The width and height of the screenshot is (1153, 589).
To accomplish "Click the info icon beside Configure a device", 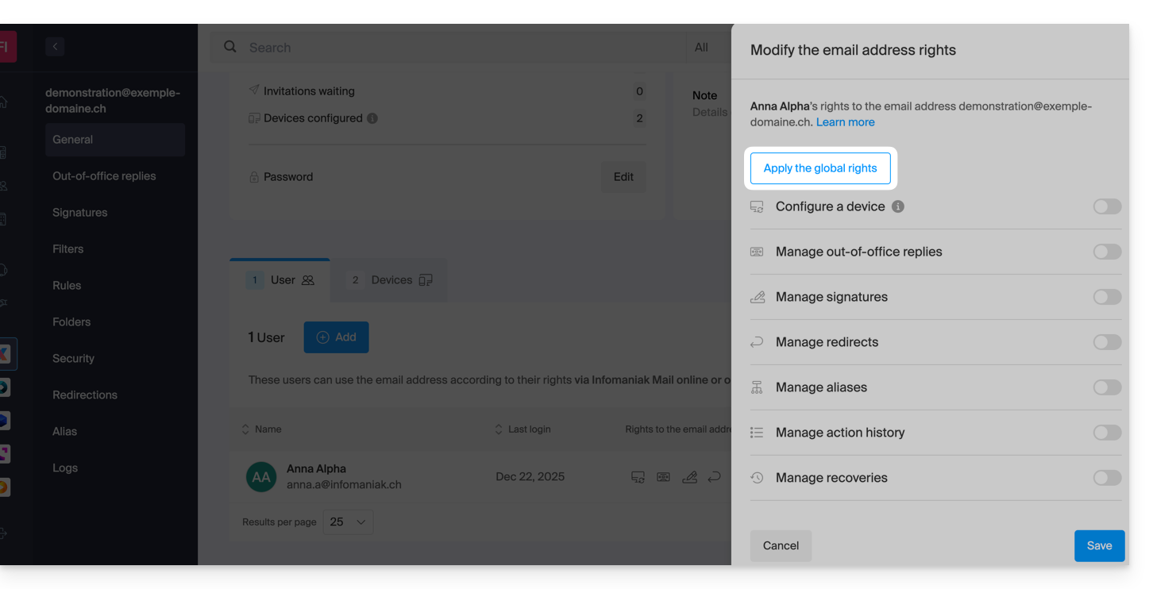I will 897,206.
